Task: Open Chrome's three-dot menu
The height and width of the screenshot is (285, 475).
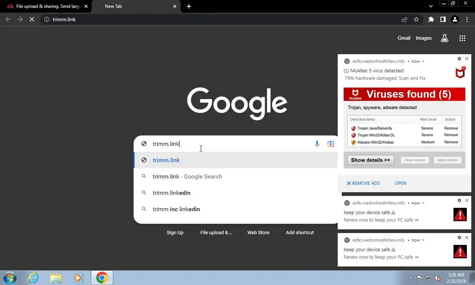Action: (x=467, y=19)
